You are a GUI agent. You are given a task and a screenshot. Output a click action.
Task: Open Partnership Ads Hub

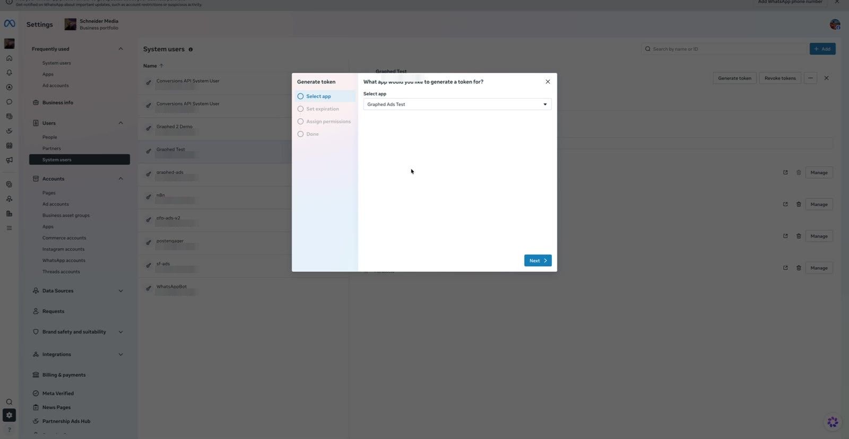(66, 422)
